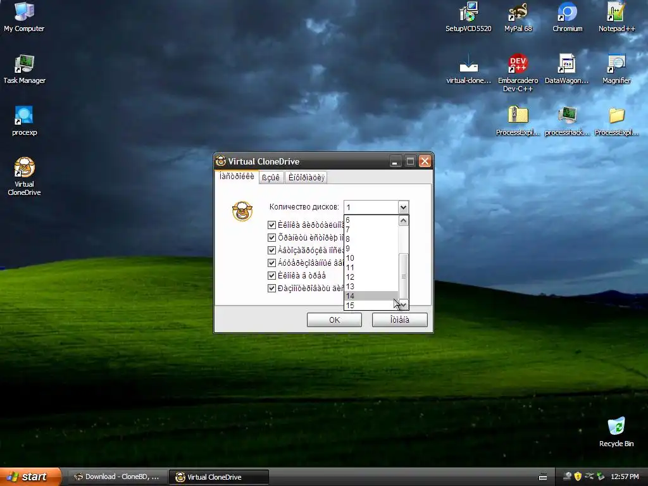Viewport: 648px width, 486px height.
Task: Confirm settings with the OK button
Action: 334,320
